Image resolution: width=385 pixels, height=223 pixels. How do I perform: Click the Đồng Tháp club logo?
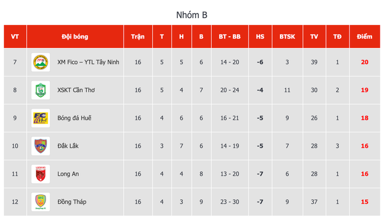point(40,202)
